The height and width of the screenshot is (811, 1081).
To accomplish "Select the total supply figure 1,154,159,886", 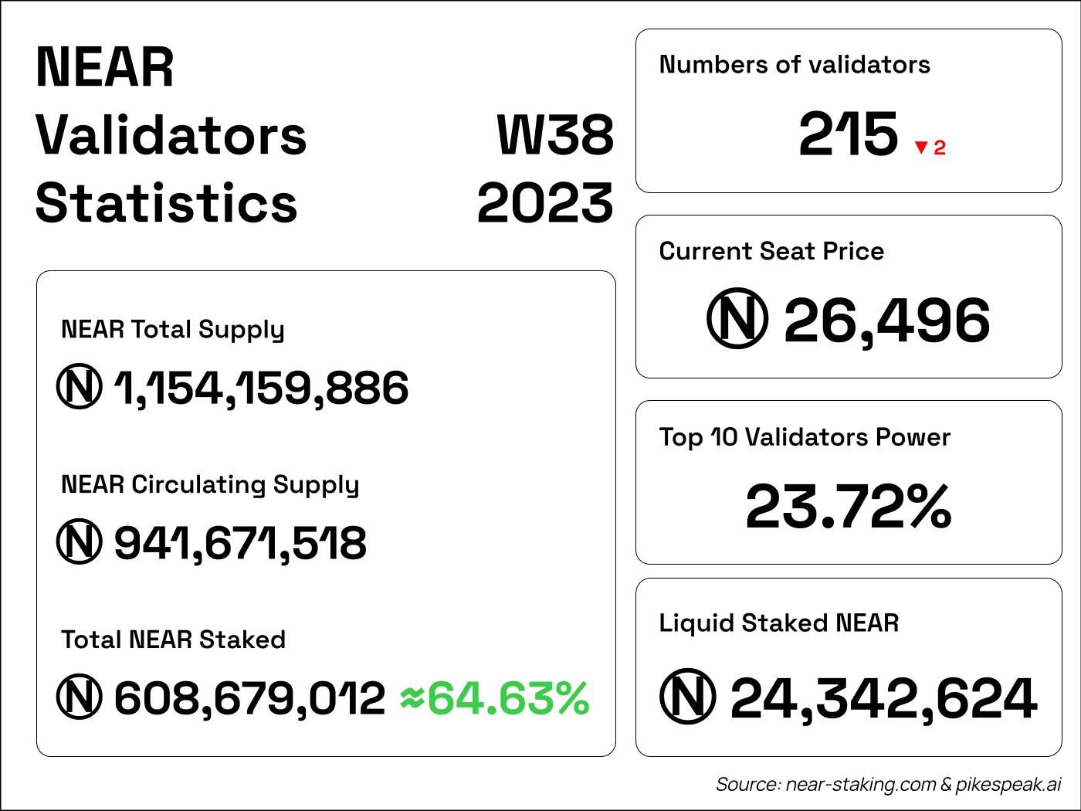I will [x=262, y=388].
